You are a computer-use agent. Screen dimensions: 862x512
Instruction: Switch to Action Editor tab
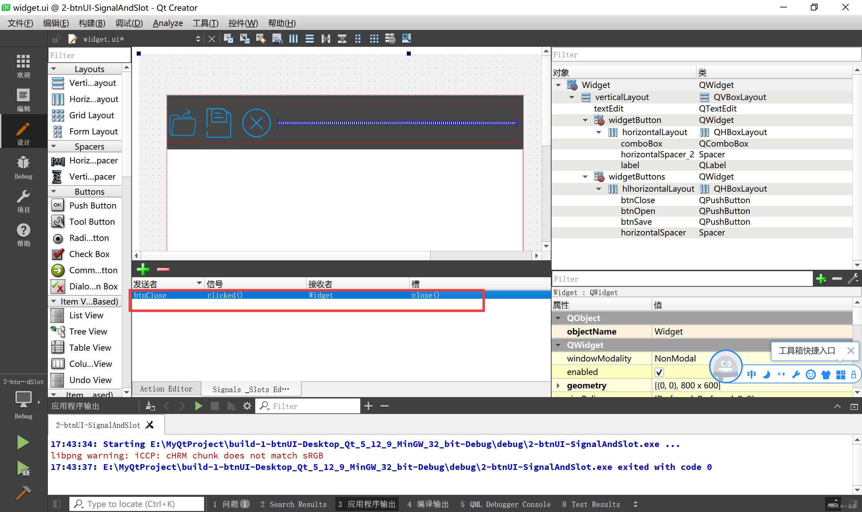coord(166,389)
